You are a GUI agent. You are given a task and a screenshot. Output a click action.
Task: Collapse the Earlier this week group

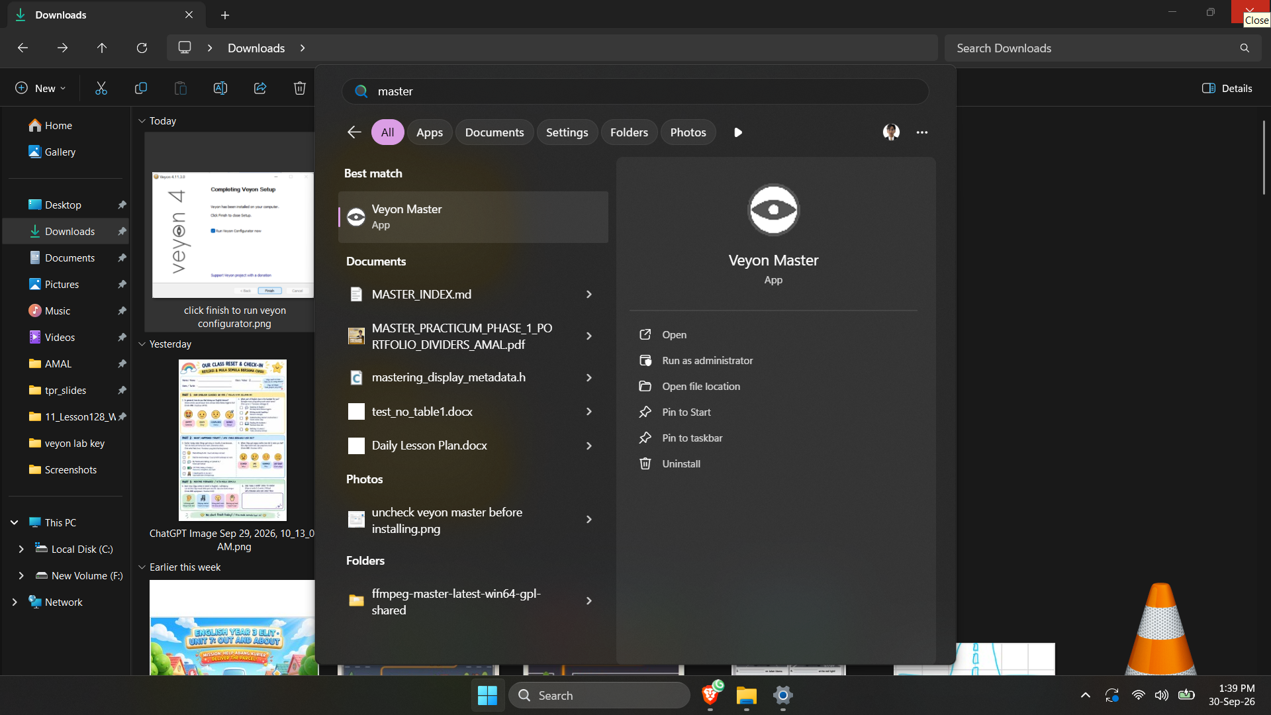coord(142,567)
